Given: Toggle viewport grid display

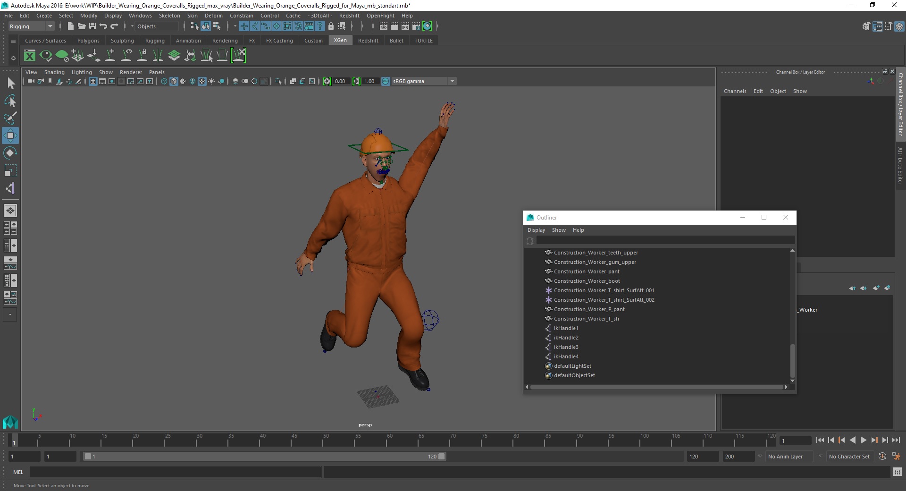Looking at the screenshot, I should pyautogui.click(x=93, y=81).
